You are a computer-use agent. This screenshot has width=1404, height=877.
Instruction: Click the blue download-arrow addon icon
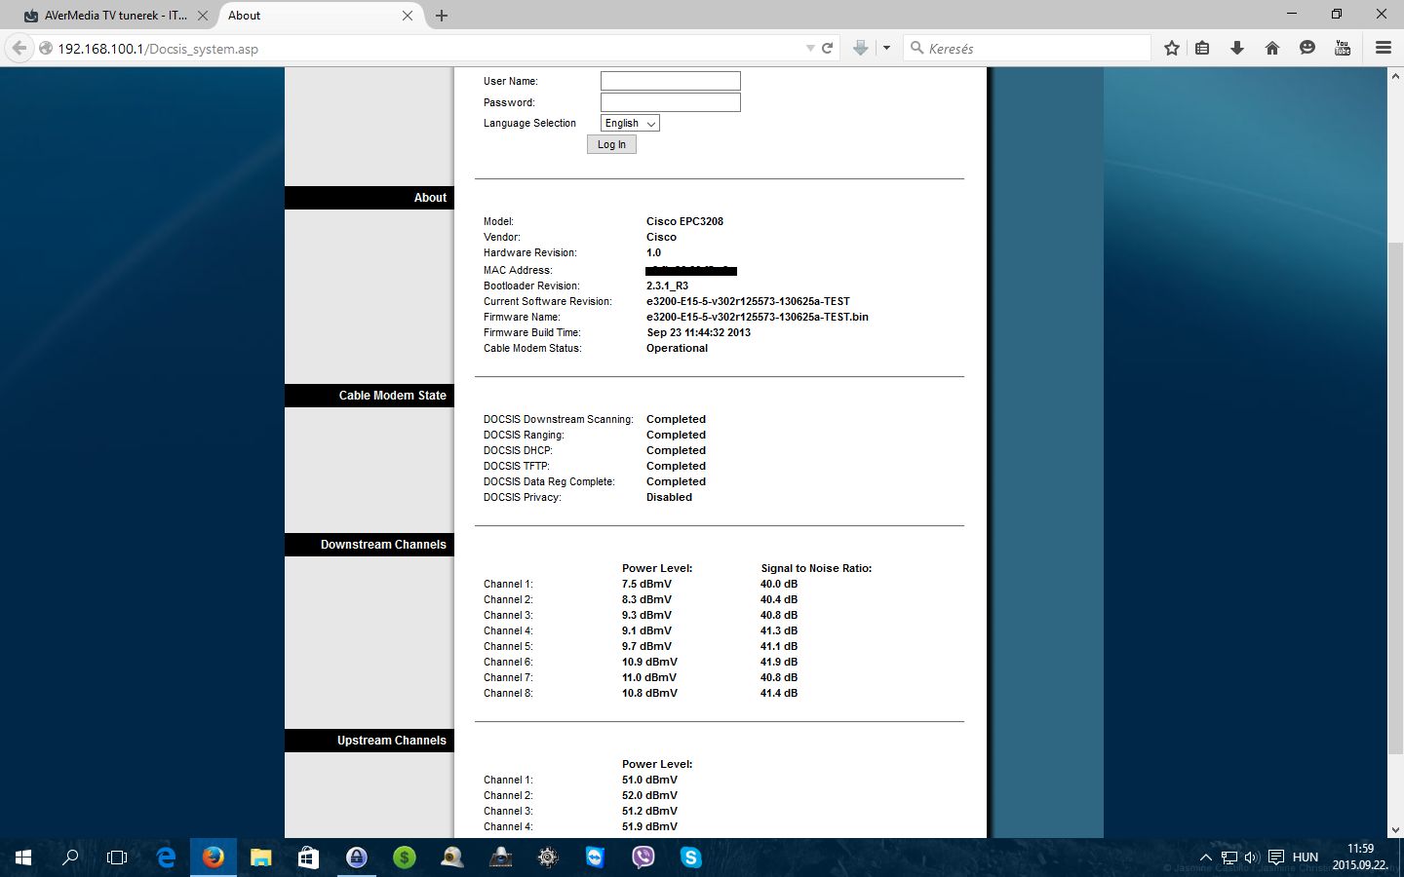tap(860, 48)
